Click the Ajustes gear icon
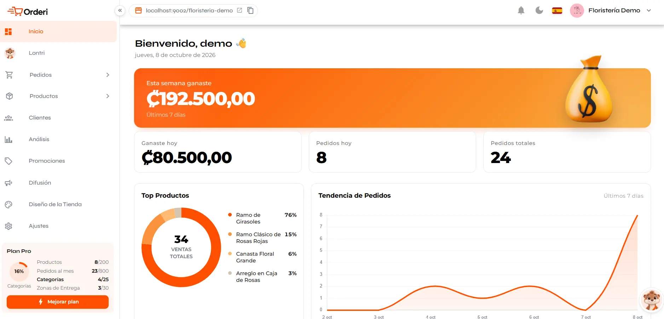The width and height of the screenshot is (664, 319). [x=9, y=226]
